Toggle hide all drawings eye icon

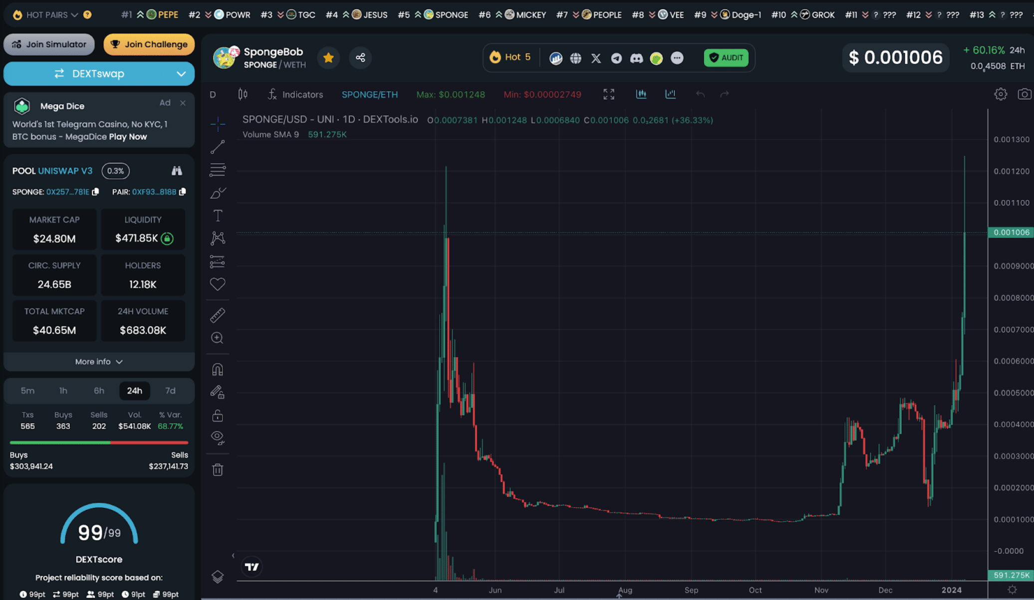[x=218, y=437]
